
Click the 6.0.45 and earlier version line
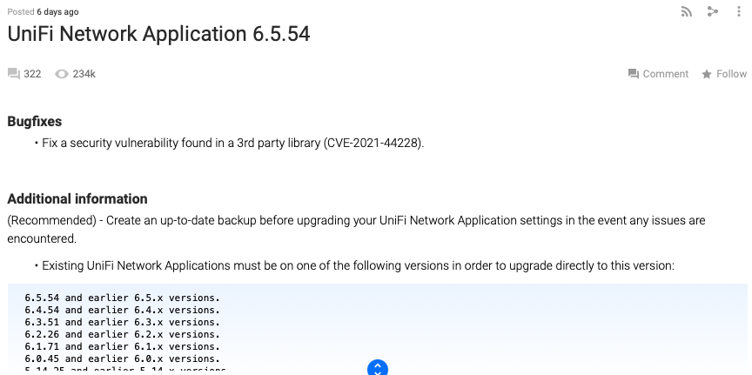click(122, 358)
